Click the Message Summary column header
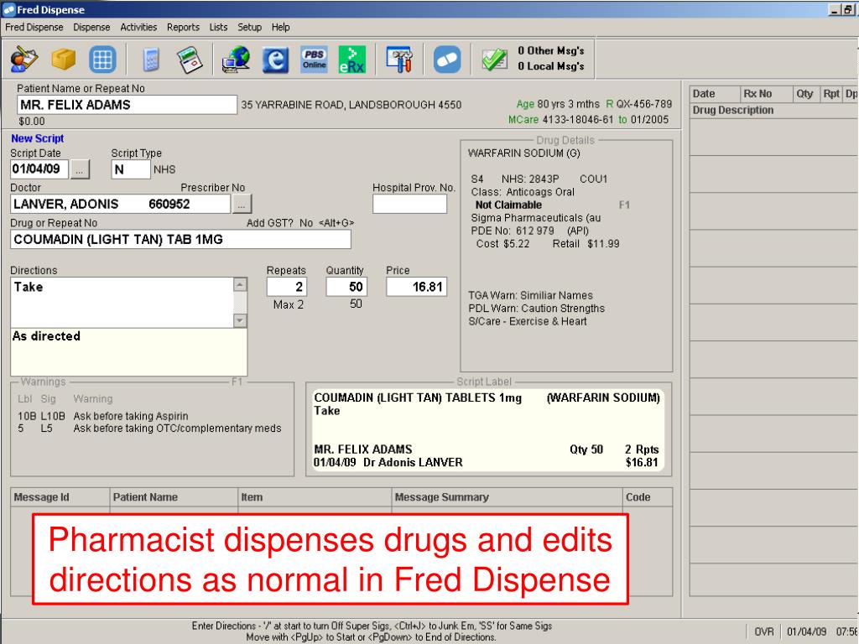 pos(507,497)
